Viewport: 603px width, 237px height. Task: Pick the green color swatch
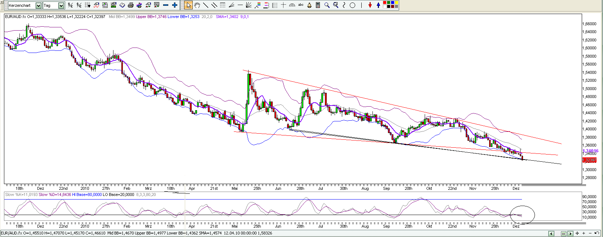coord(388,3)
